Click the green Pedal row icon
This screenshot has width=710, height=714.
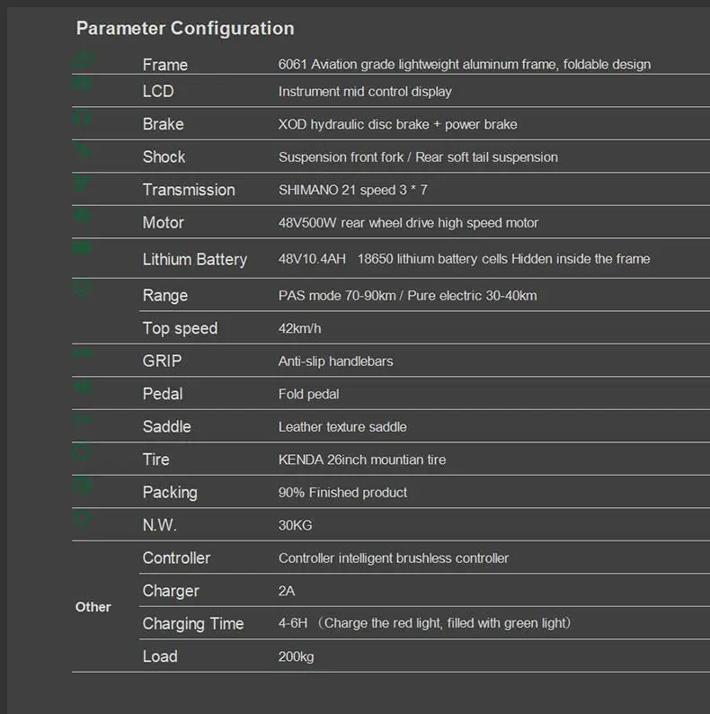[x=83, y=387]
